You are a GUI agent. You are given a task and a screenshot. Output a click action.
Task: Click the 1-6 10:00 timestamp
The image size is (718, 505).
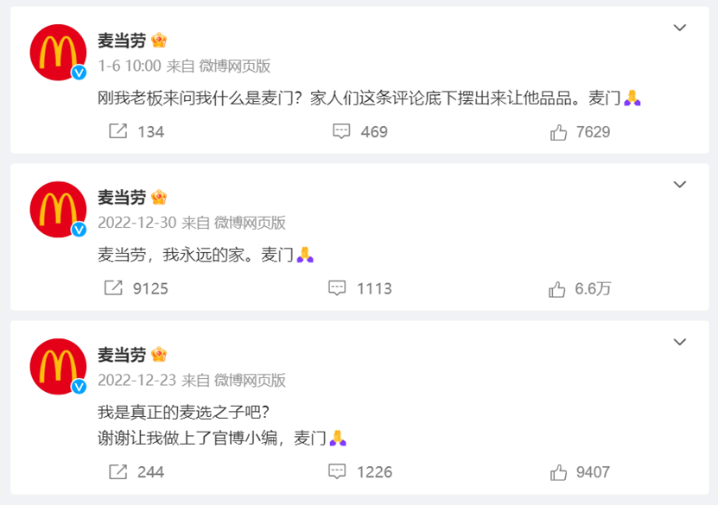pyautogui.click(x=130, y=66)
